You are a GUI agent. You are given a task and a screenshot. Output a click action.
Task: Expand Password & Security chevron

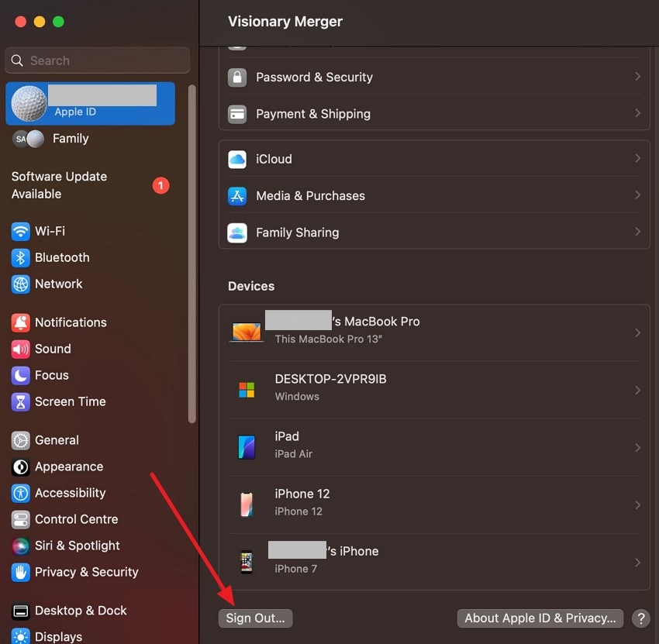pyautogui.click(x=637, y=77)
